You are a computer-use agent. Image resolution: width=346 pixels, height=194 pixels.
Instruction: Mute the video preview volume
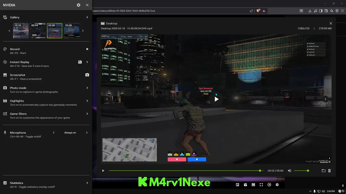click(x=290, y=171)
